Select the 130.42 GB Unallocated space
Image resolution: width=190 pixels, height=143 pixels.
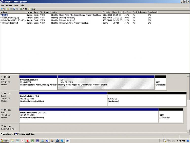tap(147, 99)
